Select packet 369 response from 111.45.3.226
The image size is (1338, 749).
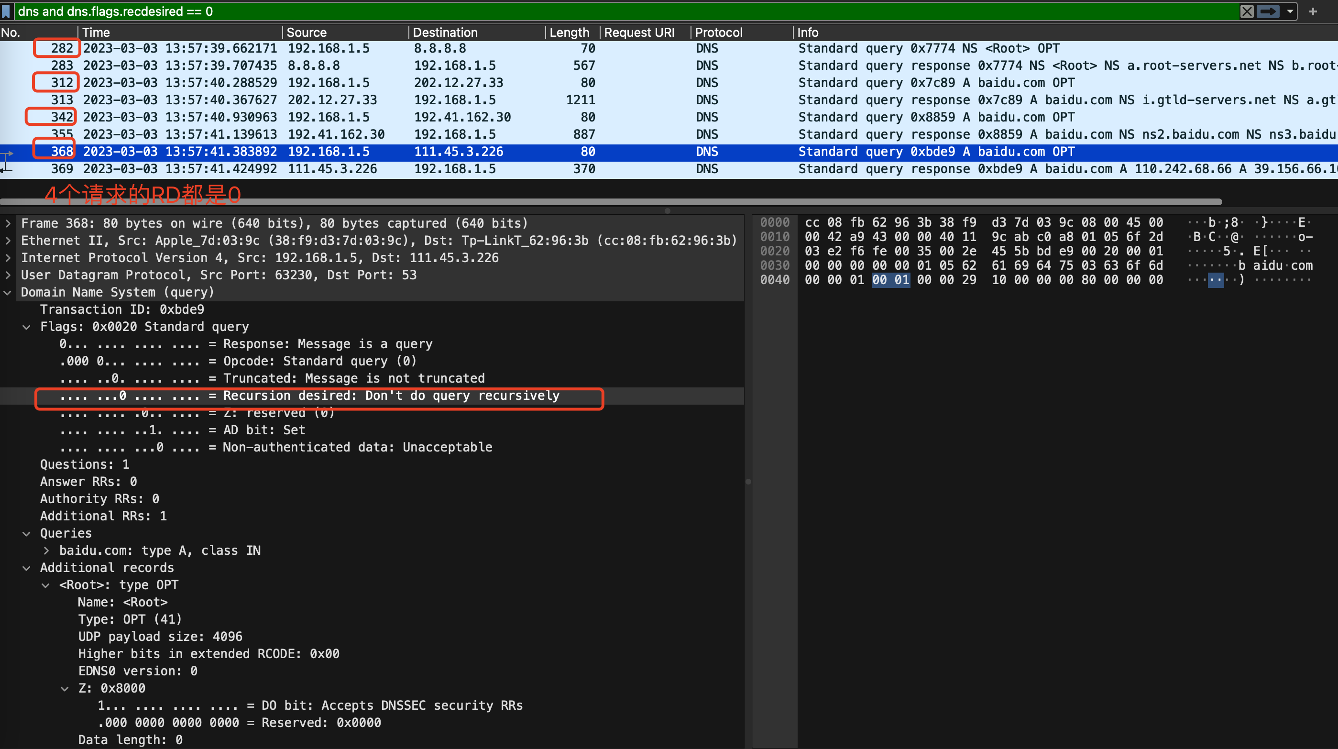[x=669, y=169]
